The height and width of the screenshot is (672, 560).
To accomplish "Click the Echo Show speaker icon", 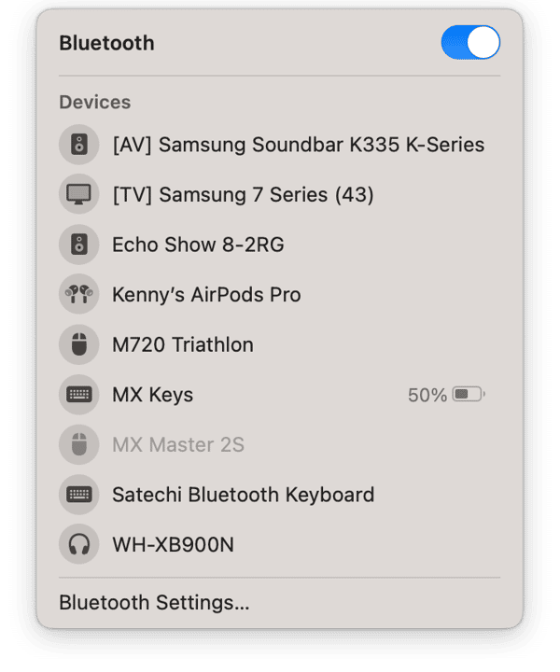I will pos(78,245).
